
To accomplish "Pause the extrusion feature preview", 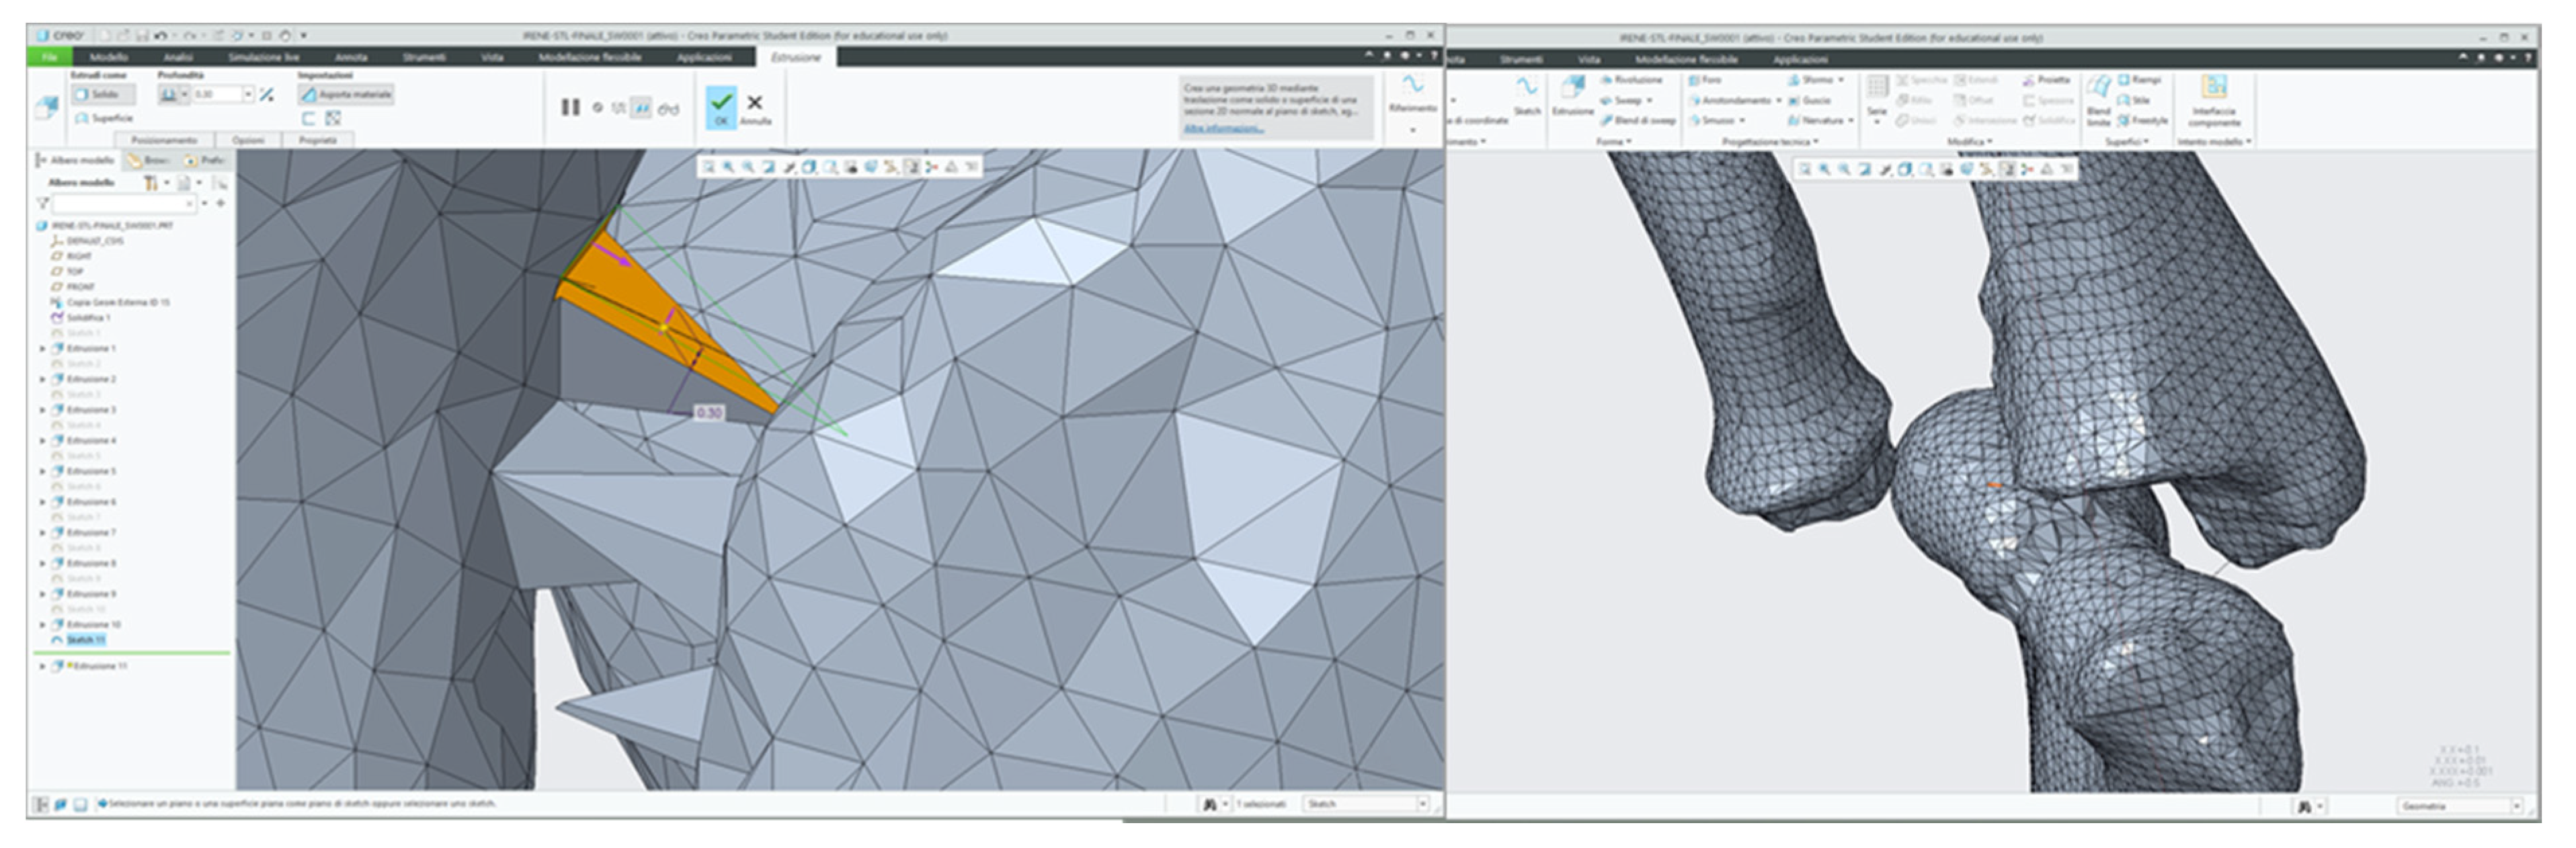I will 570,107.
